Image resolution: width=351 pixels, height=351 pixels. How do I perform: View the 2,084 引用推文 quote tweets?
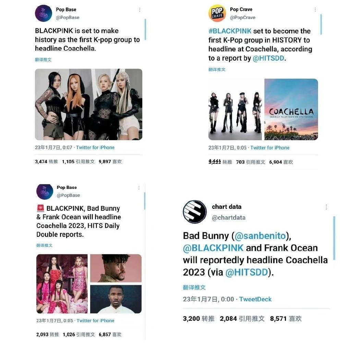tap(242, 318)
